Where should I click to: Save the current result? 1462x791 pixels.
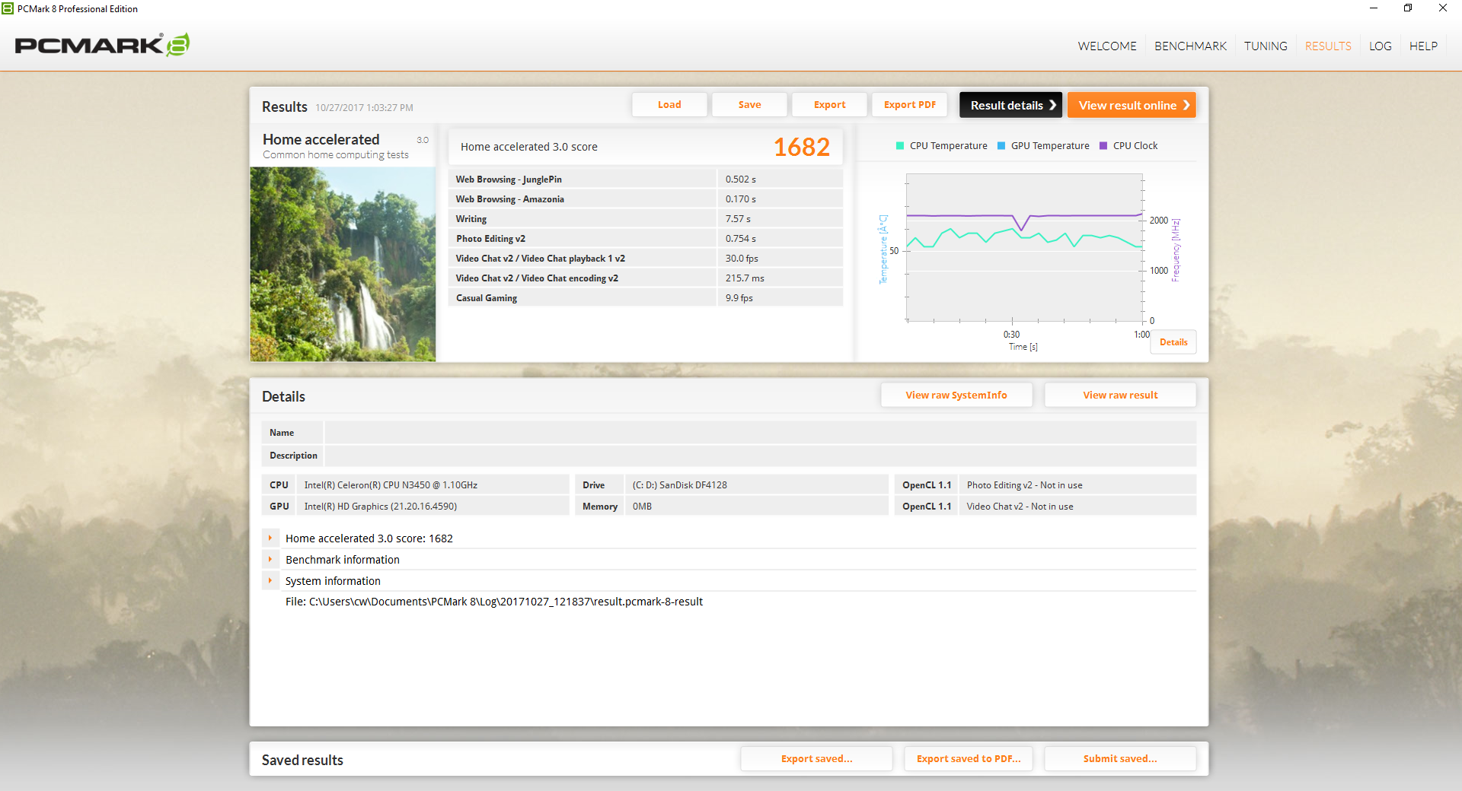(749, 105)
